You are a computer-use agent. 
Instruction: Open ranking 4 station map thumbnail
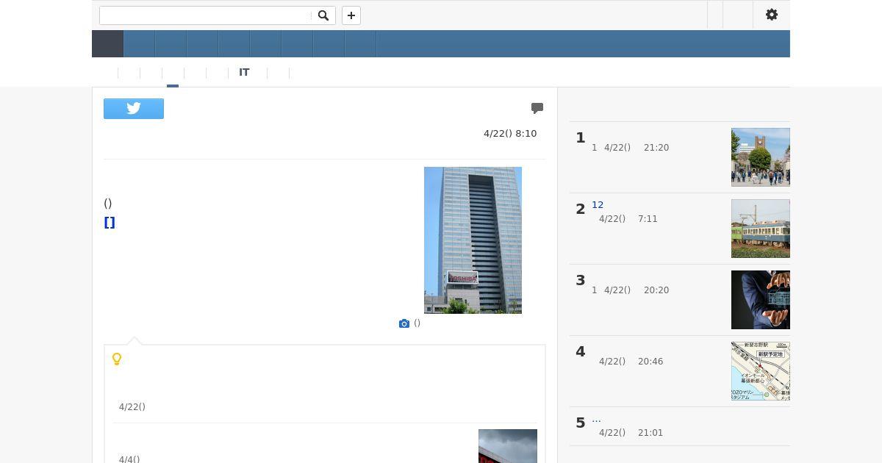761,371
